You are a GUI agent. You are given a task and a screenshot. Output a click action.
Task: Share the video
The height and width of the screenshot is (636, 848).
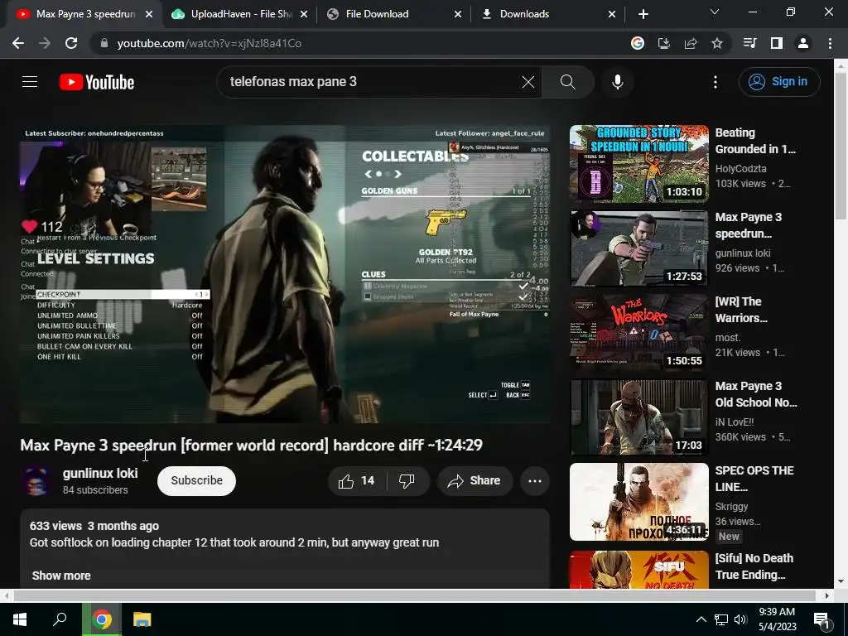[475, 481]
